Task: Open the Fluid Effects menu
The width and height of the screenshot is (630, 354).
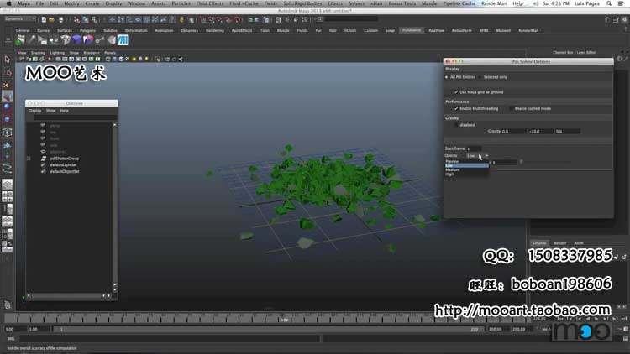Action: (207, 3)
